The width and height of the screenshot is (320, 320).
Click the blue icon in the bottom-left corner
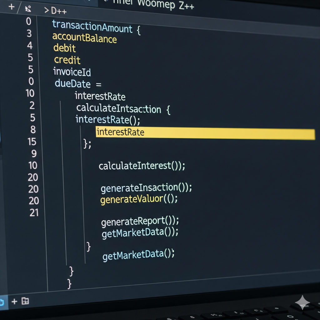pos(2,302)
